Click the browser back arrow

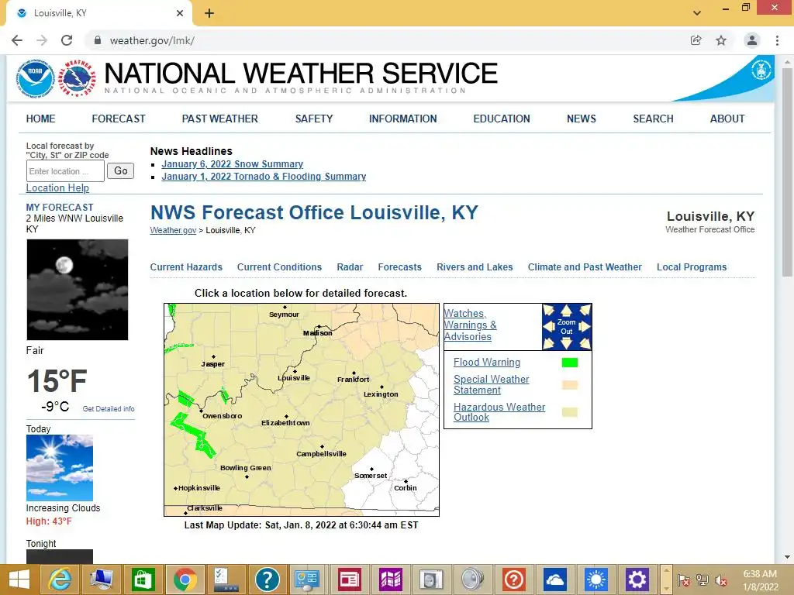17,40
